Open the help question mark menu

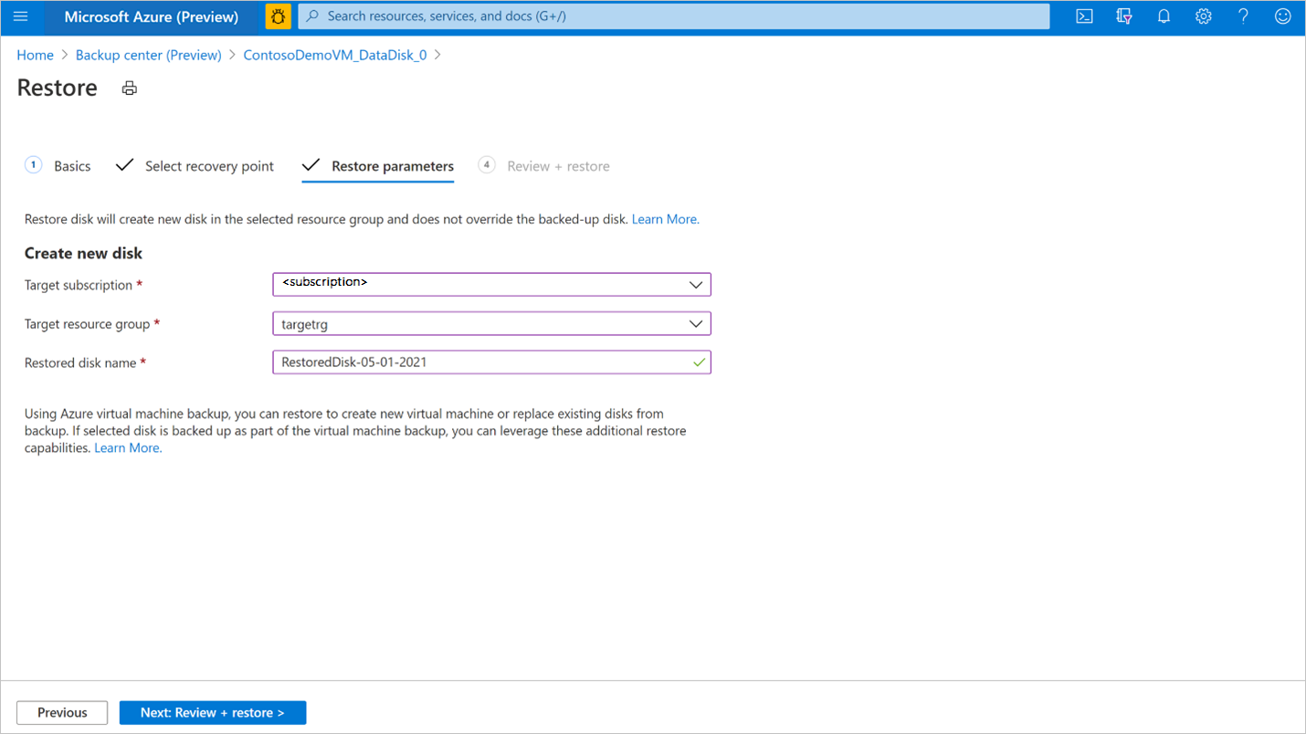(1243, 16)
